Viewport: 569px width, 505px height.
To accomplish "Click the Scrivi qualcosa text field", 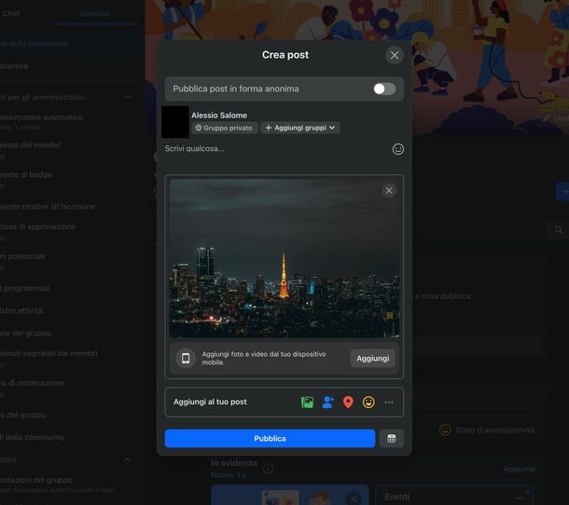I will pos(276,149).
